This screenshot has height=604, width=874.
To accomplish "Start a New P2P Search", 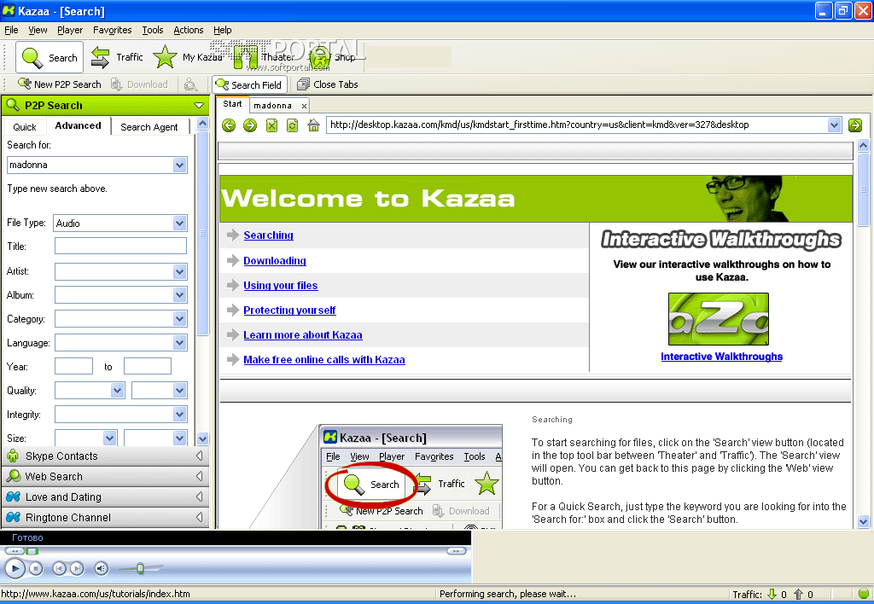I will click(59, 84).
